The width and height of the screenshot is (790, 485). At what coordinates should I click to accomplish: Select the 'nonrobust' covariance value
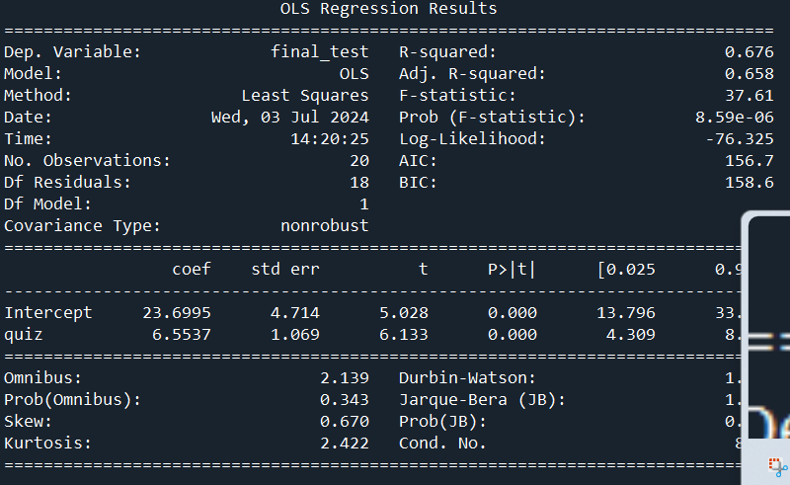(x=325, y=225)
